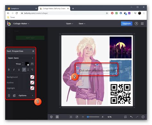Click the red Opera extension icon
Image resolution: width=152 pixels, height=125 pixels.
coord(112,13)
